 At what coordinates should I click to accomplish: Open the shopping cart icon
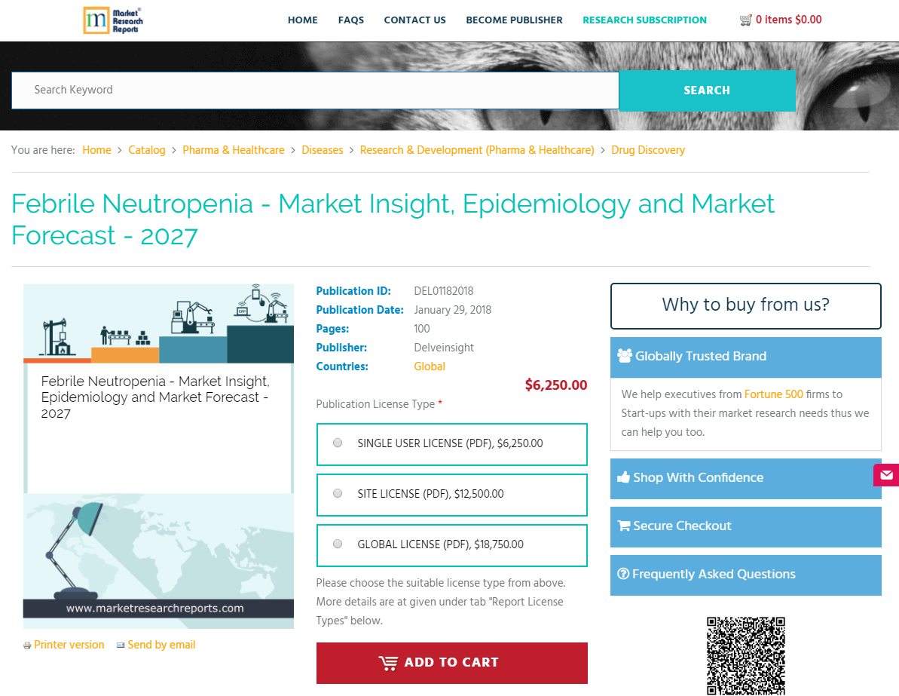coord(745,20)
